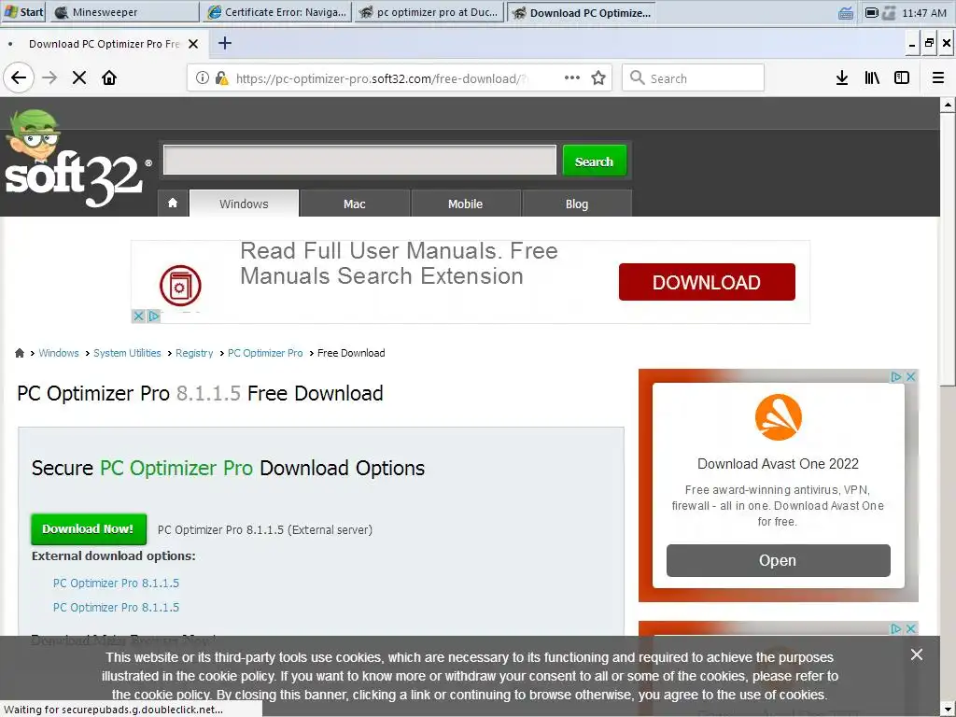This screenshot has width=956, height=717.
Task: Stop the page loading with the X button
Action: point(79,78)
